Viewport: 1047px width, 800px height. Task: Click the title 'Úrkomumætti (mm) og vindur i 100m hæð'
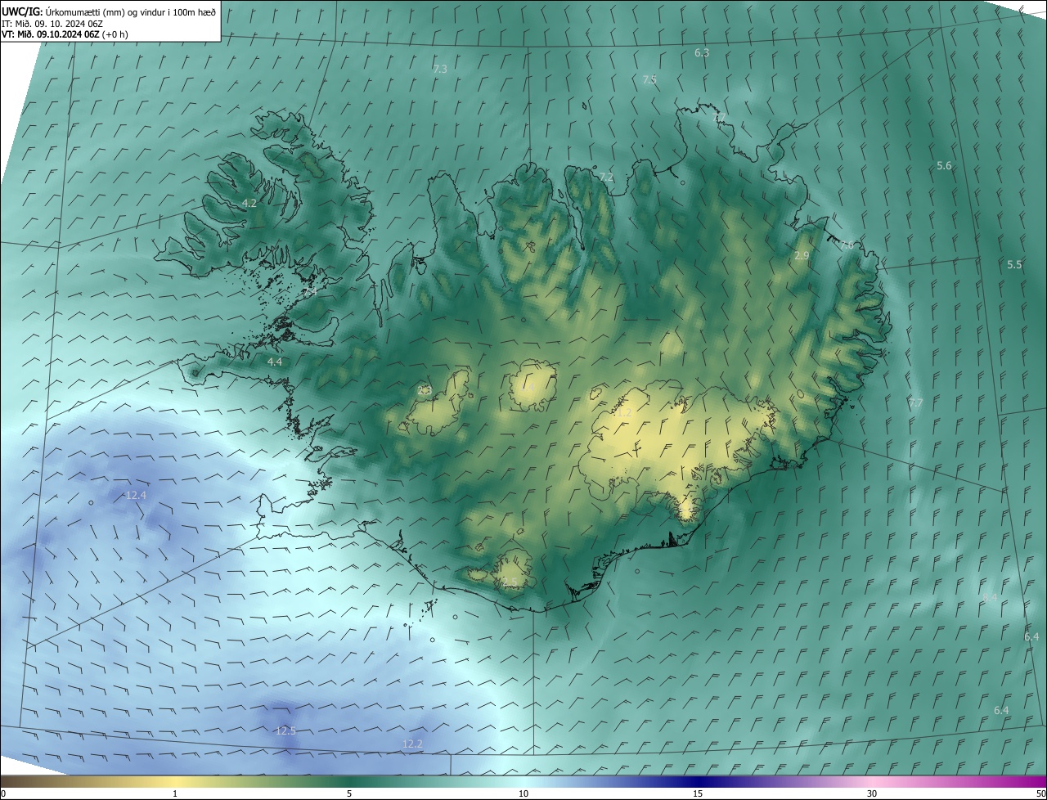point(131,11)
